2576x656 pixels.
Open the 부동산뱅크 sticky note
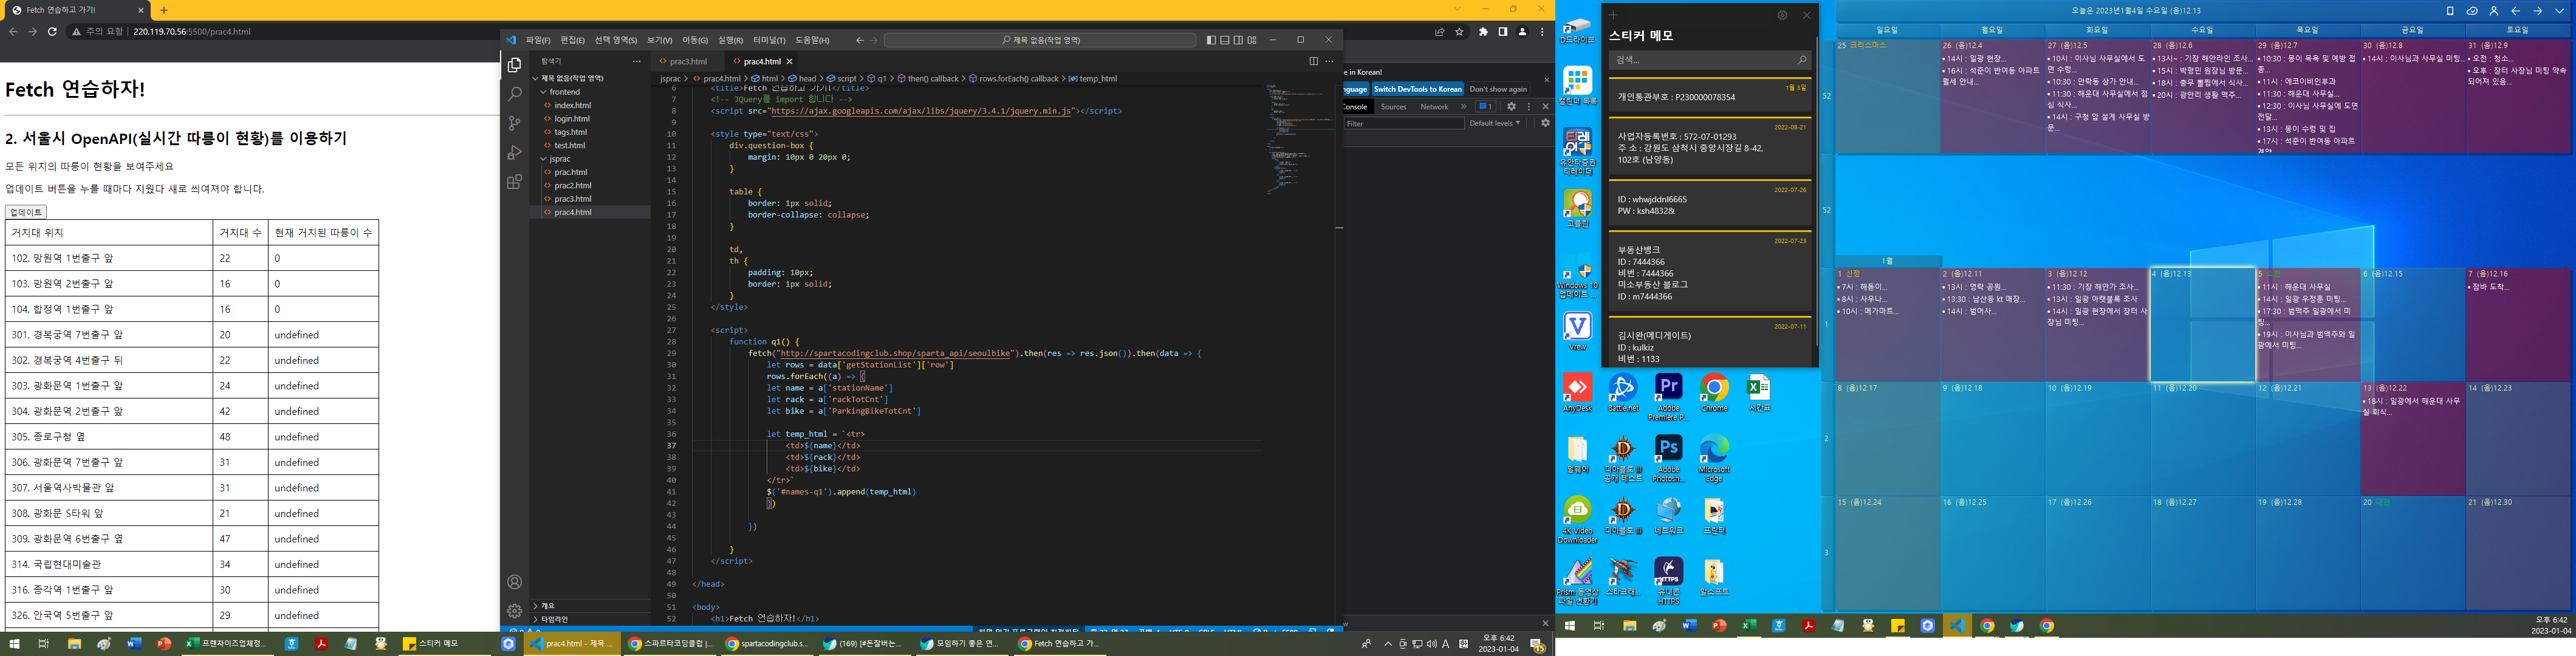(x=1710, y=272)
